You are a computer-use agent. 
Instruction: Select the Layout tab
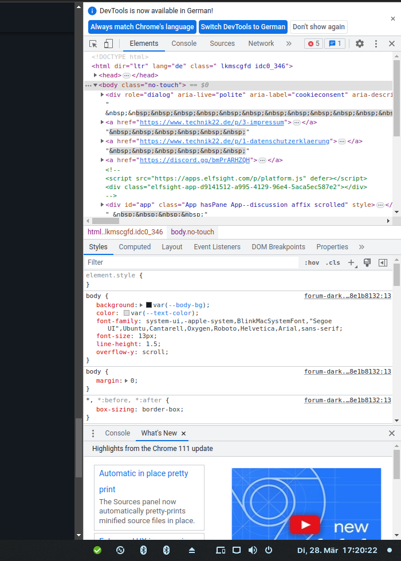click(x=172, y=247)
